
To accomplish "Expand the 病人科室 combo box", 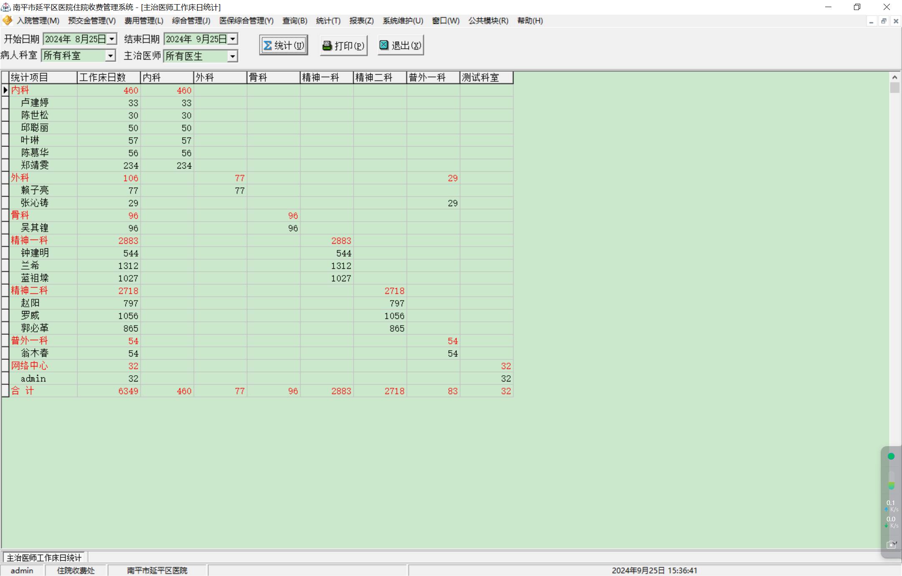I will pos(110,56).
